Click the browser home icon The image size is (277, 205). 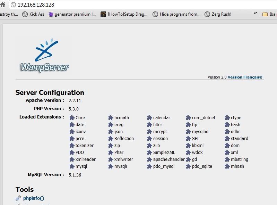click(3, 5)
